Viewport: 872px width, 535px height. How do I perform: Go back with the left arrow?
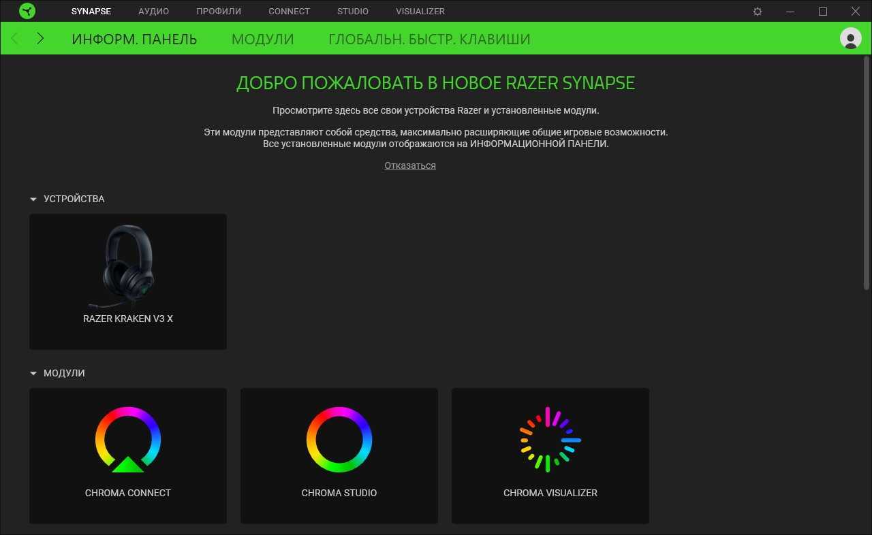click(x=16, y=39)
